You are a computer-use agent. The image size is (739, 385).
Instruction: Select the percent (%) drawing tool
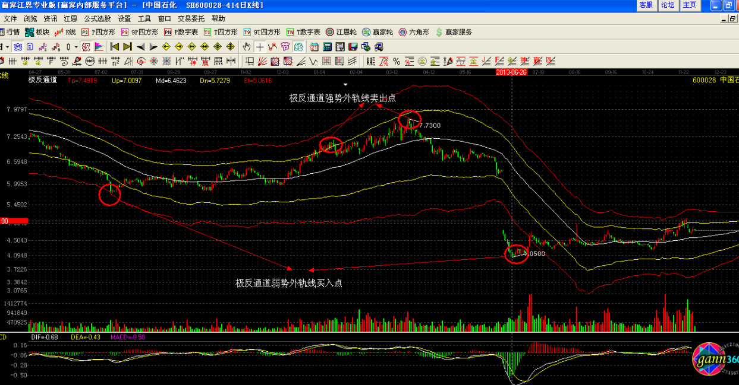pos(396,61)
